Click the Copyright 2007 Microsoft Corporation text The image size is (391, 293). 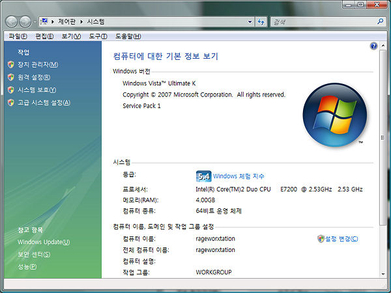coord(204,95)
